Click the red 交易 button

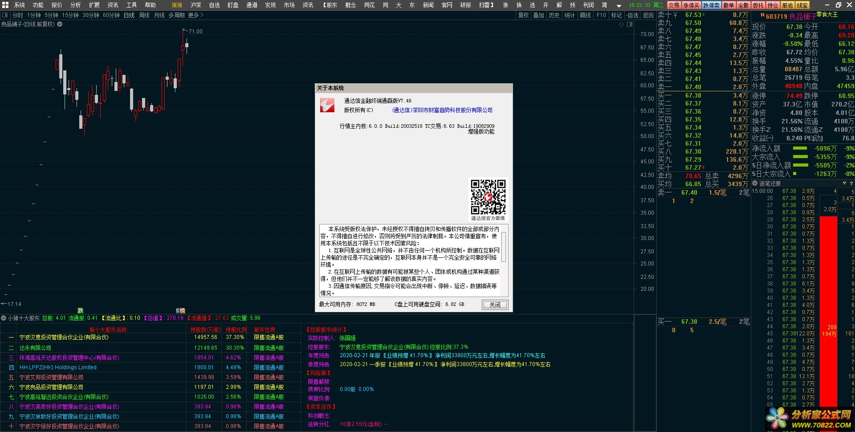[x=674, y=5]
